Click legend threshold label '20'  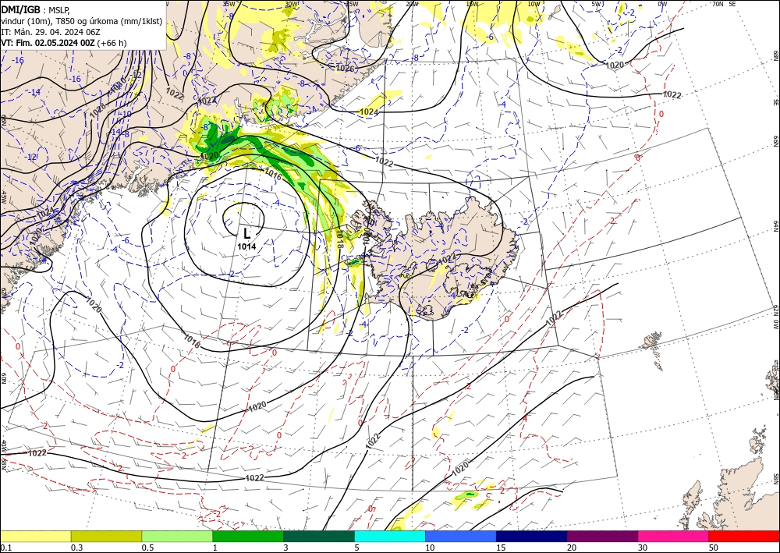coord(572,548)
